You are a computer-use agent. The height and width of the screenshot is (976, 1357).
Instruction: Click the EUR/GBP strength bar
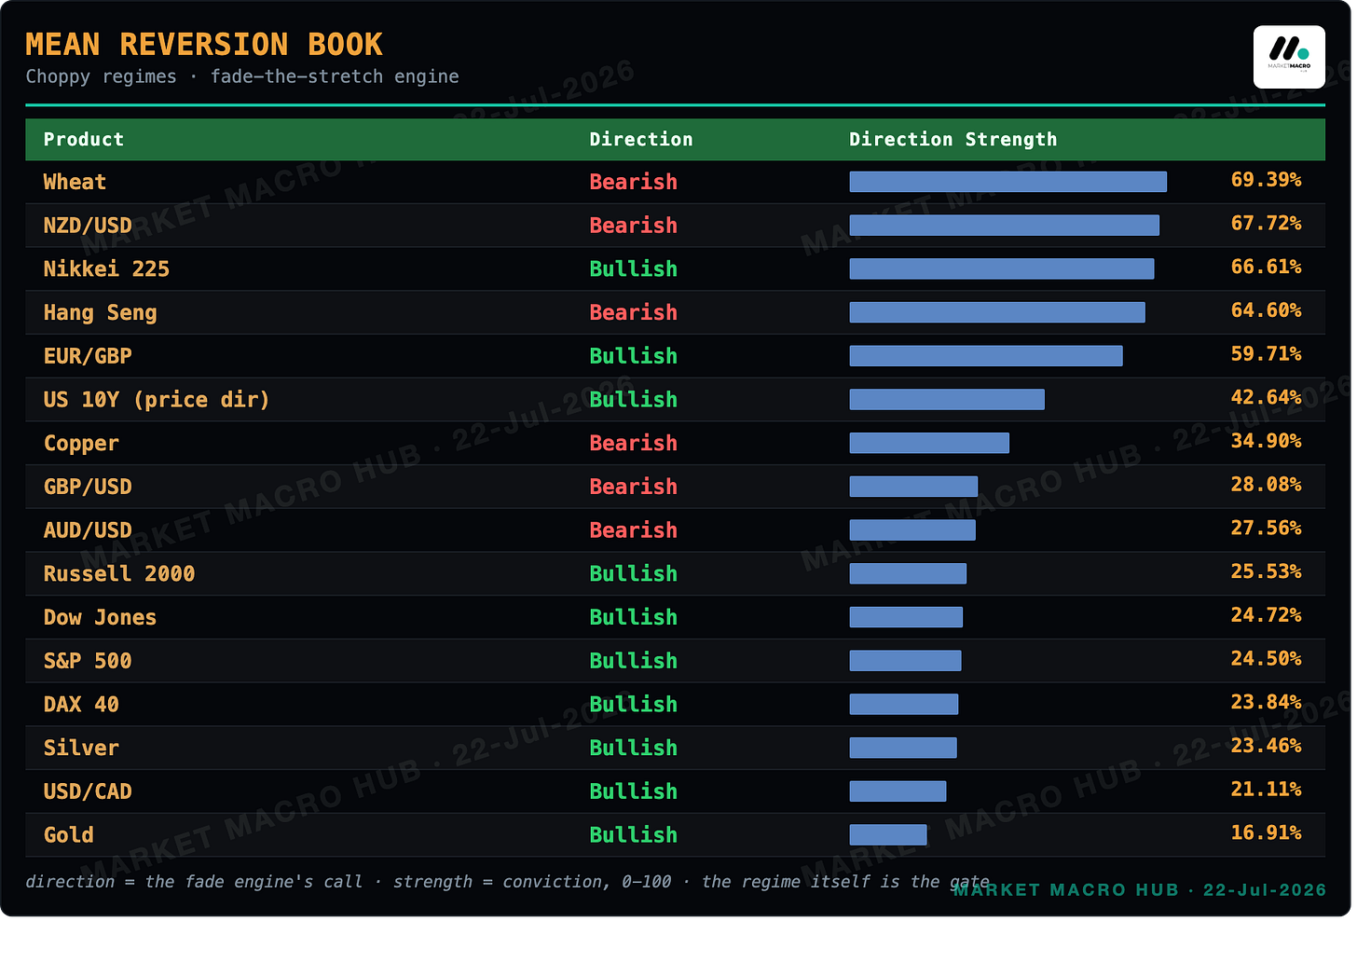tap(986, 356)
